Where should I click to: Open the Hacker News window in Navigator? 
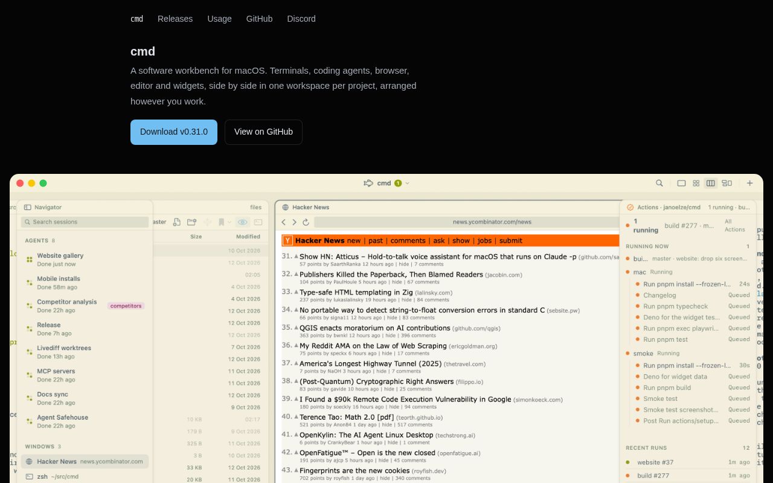(x=85, y=461)
